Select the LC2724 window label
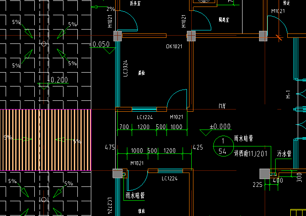306x216 pixels. coord(110,206)
